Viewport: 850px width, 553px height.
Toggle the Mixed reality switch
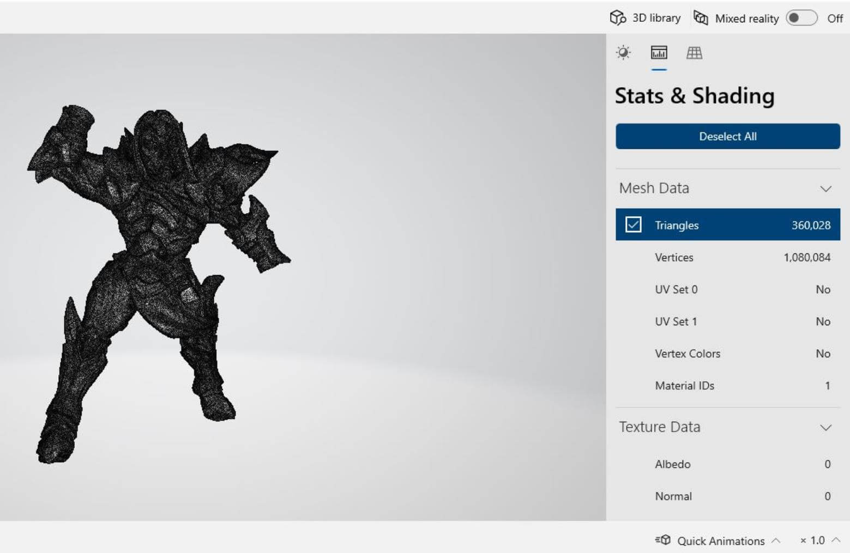pyautogui.click(x=801, y=18)
